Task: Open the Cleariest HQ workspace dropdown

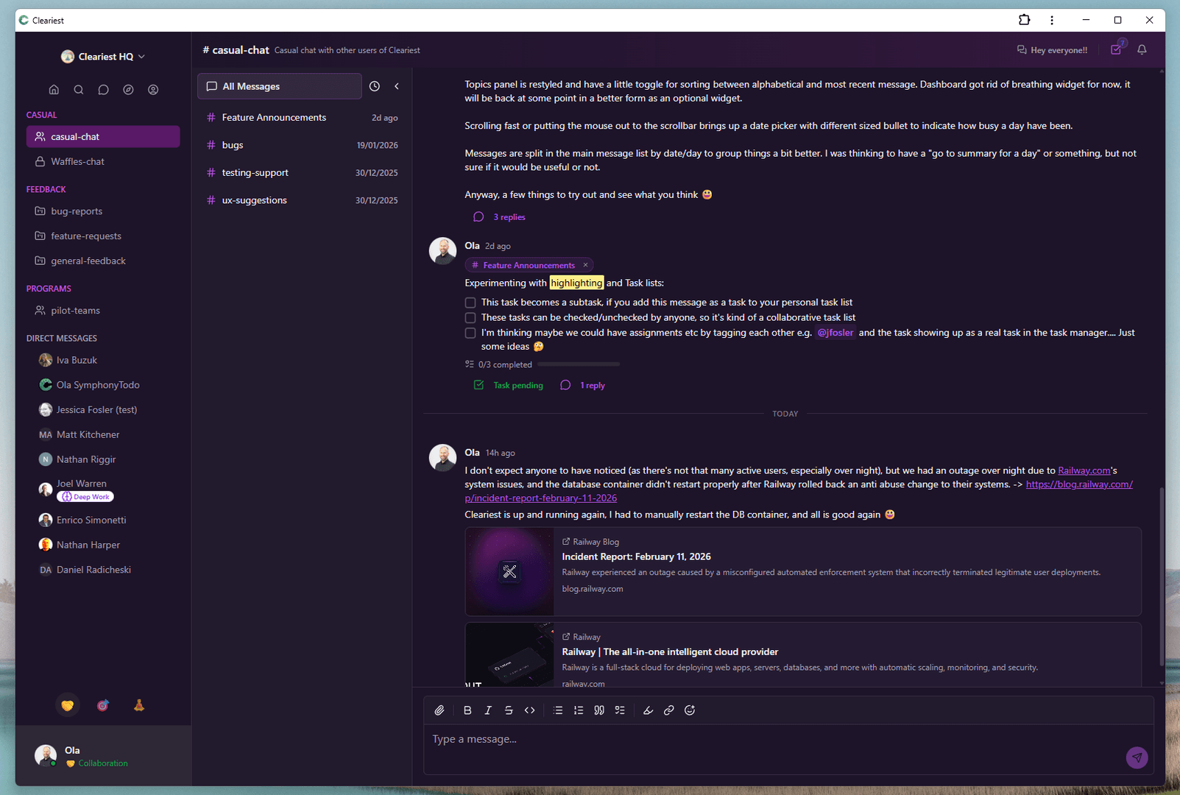Action: pos(102,56)
